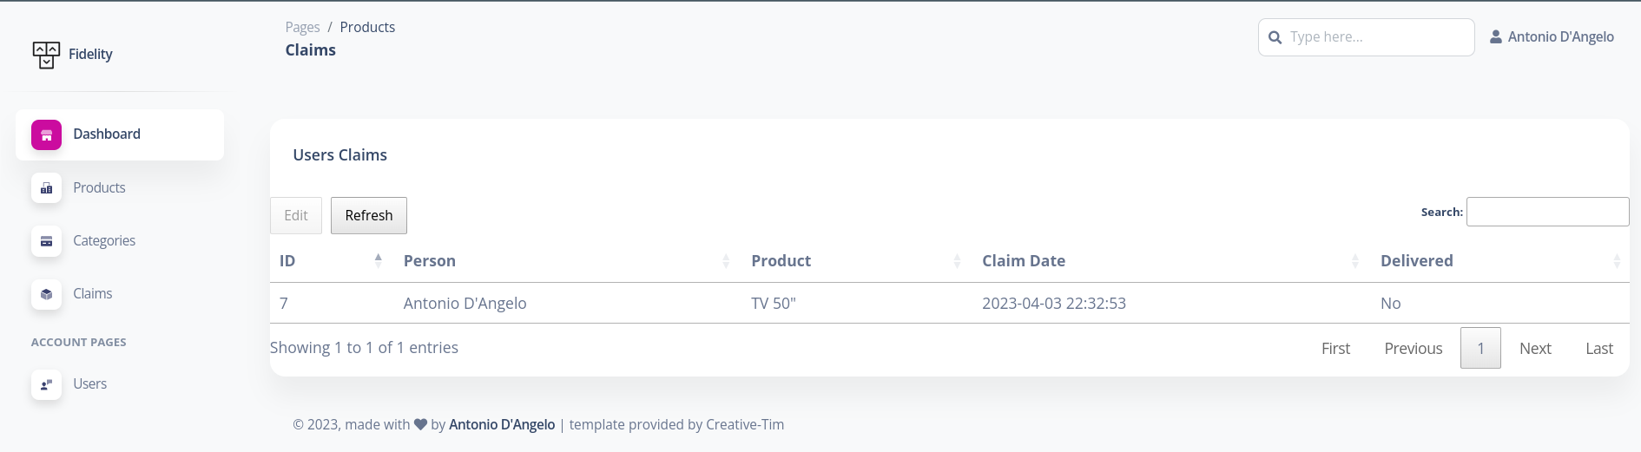
Task: Focus the table Search input field
Action: coord(1547,212)
